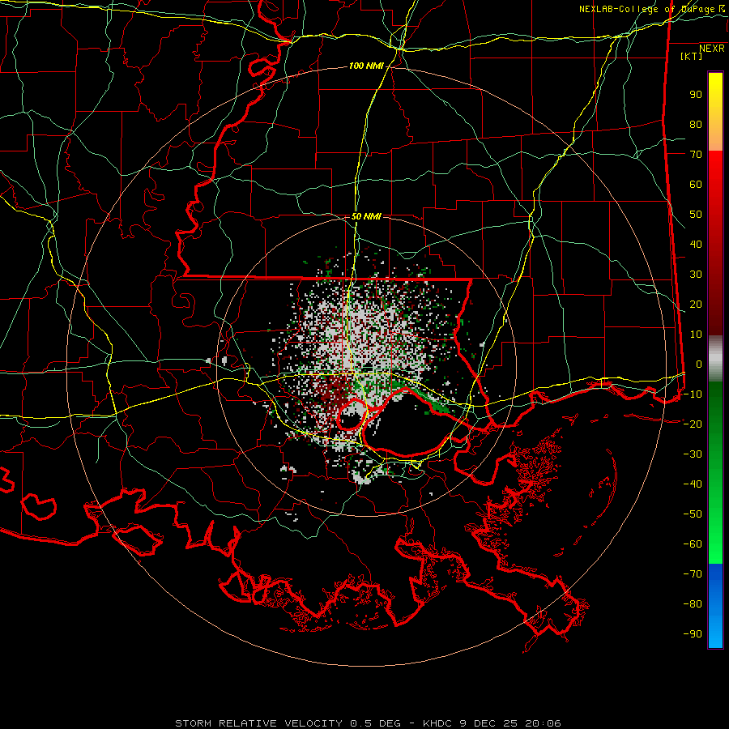This screenshot has width=729, height=729.
Task: Click the 70 value on velocity scale
Action: tap(696, 155)
